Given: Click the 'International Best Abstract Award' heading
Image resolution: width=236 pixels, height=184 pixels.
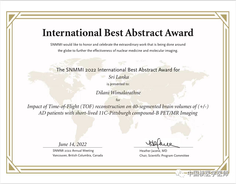Looking at the screenshot, I should [x=118, y=33].
